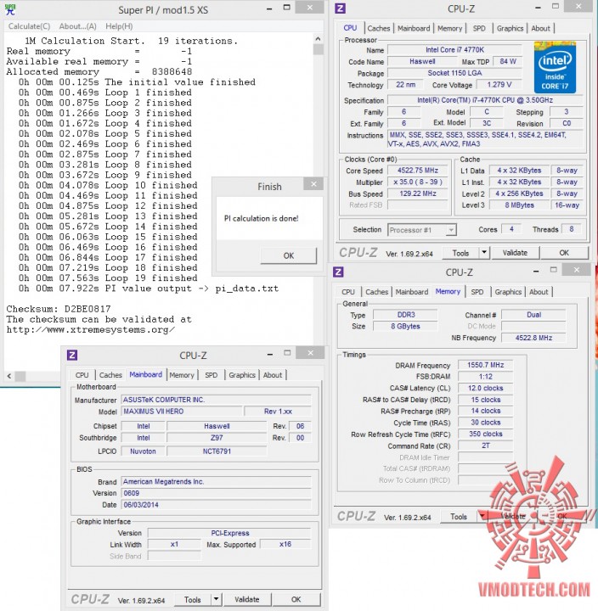Click OK in the Finish dialog
This screenshot has width=598, height=611.
pos(289,255)
